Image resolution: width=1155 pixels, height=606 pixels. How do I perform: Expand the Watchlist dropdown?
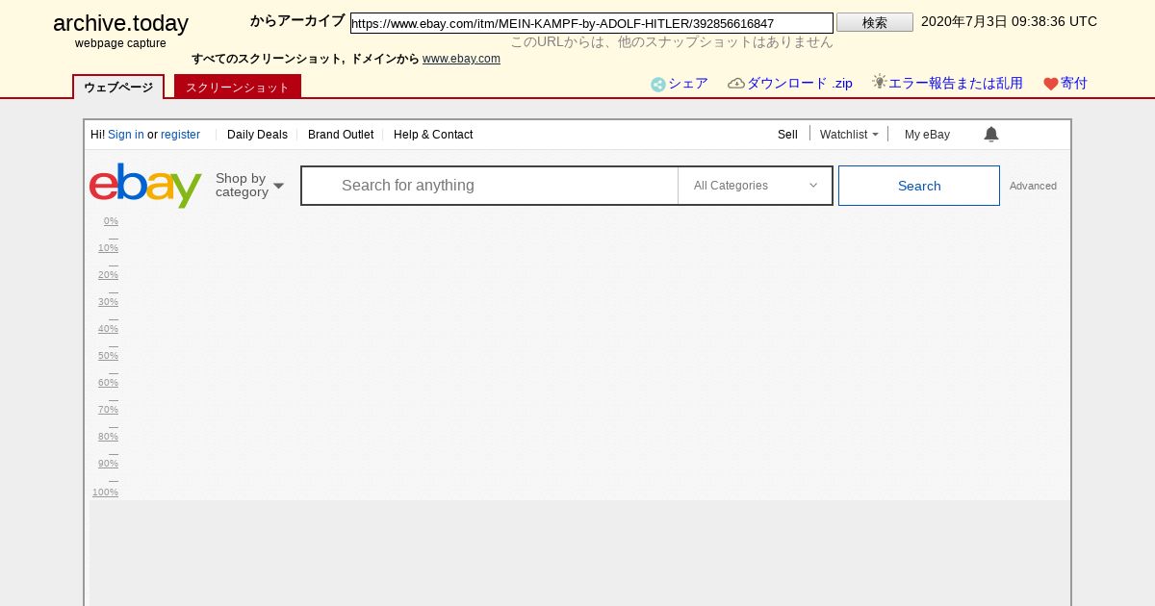(849, 135)
